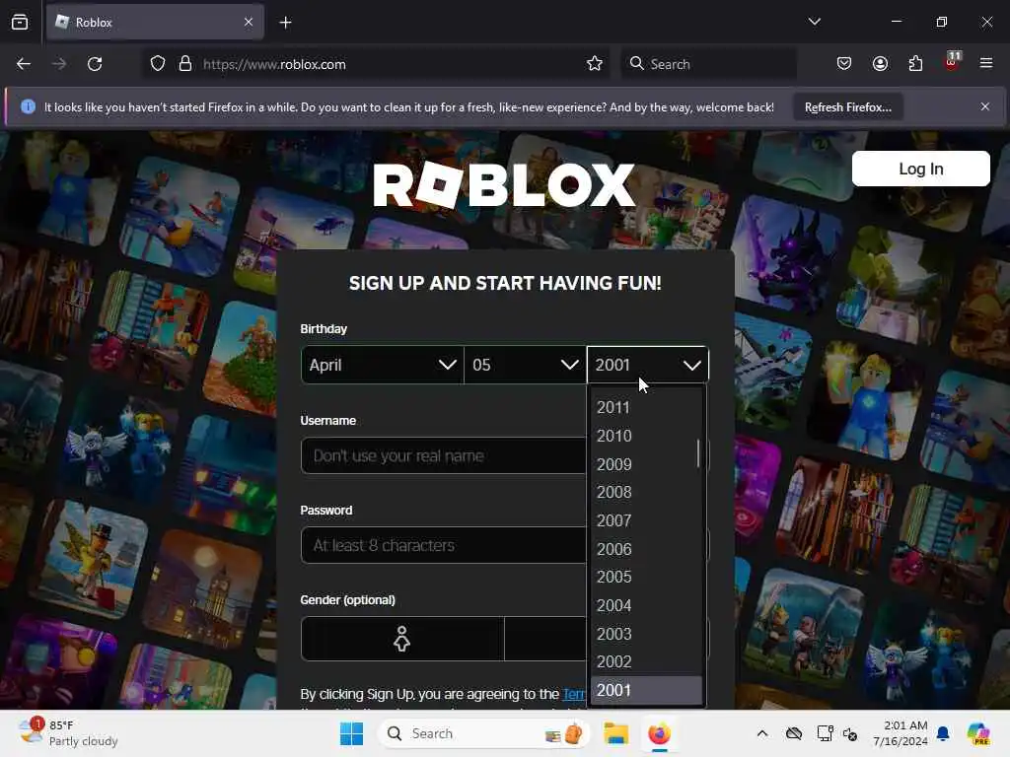Show hidden system tray icons
The height and width of the screenshot is (757, 1010).
[x=762, y=733]
